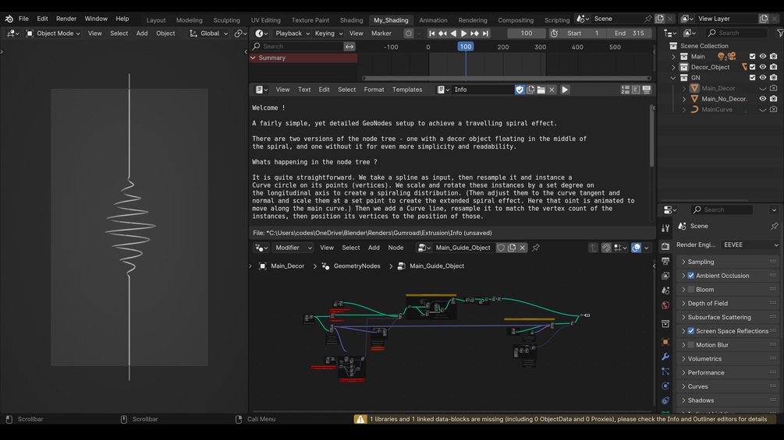Toggle syntax highlighting in text editor
Image resolution: width=784 pixels, height=440 pixels.
647,90
